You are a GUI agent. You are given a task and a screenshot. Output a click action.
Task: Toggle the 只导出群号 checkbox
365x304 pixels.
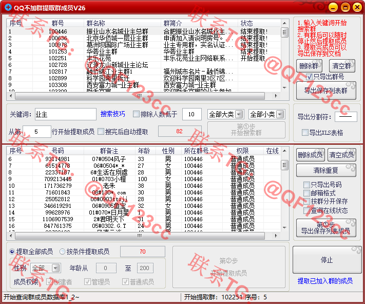(309, 77)
